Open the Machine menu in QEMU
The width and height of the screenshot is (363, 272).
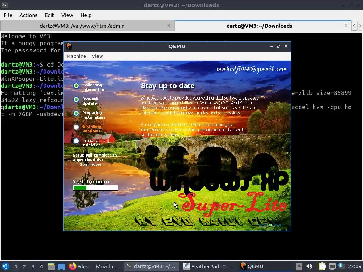pos(76,56)
